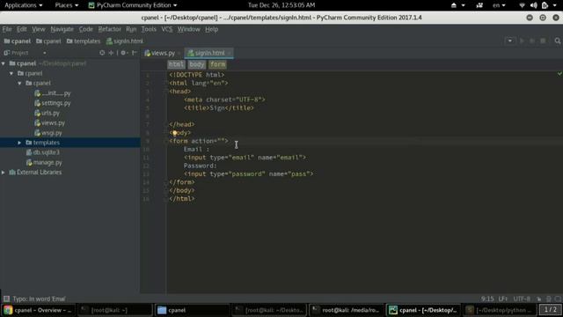Screen dimensions: 563x317
Task: Open the Refactor menu
Action: click(109, 29)
